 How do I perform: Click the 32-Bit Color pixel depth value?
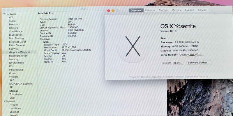(x=76, y=50)
